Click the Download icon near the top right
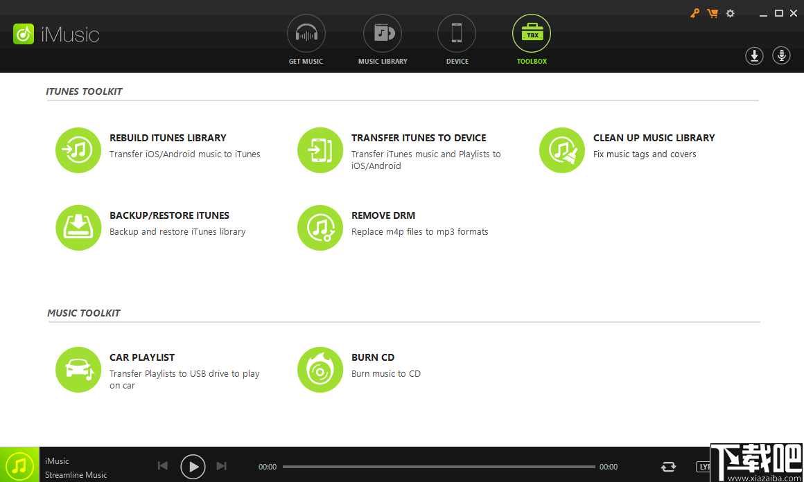This screenshot has height=482, width=804. point(754,55)
